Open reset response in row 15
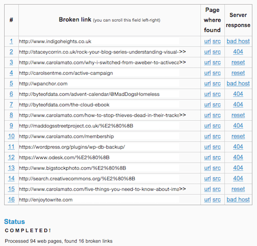 pyautogui.click(x=238, y=189)
